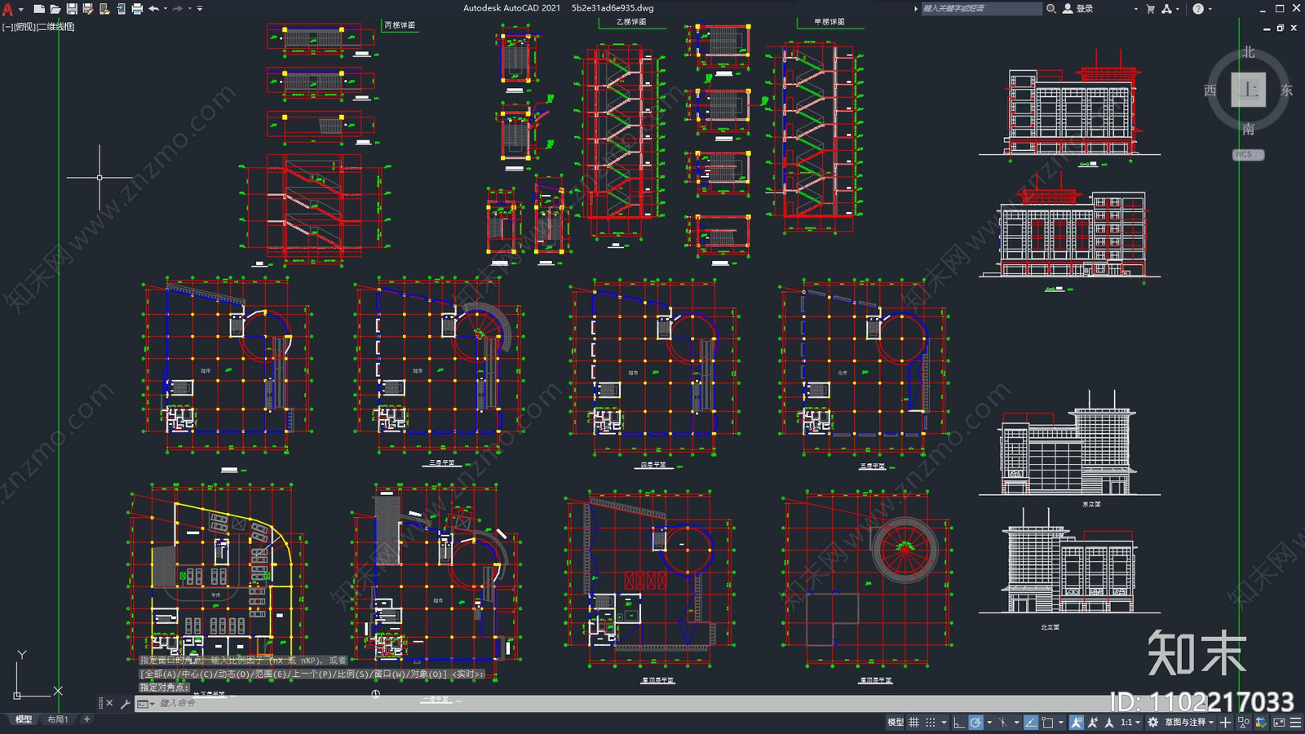Plot the drawing using printer icon
Screen dimensions: 1305x734
coord(137,8)
